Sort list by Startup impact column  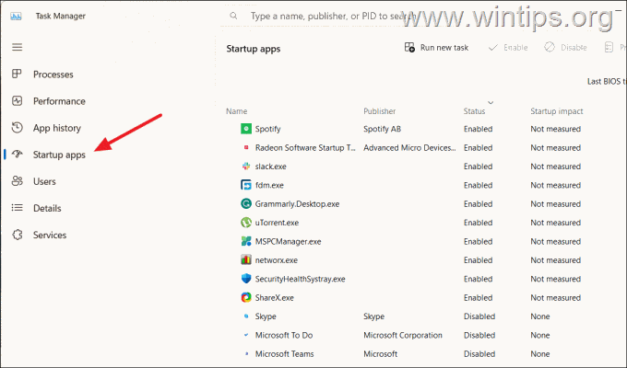pos(557,111)
